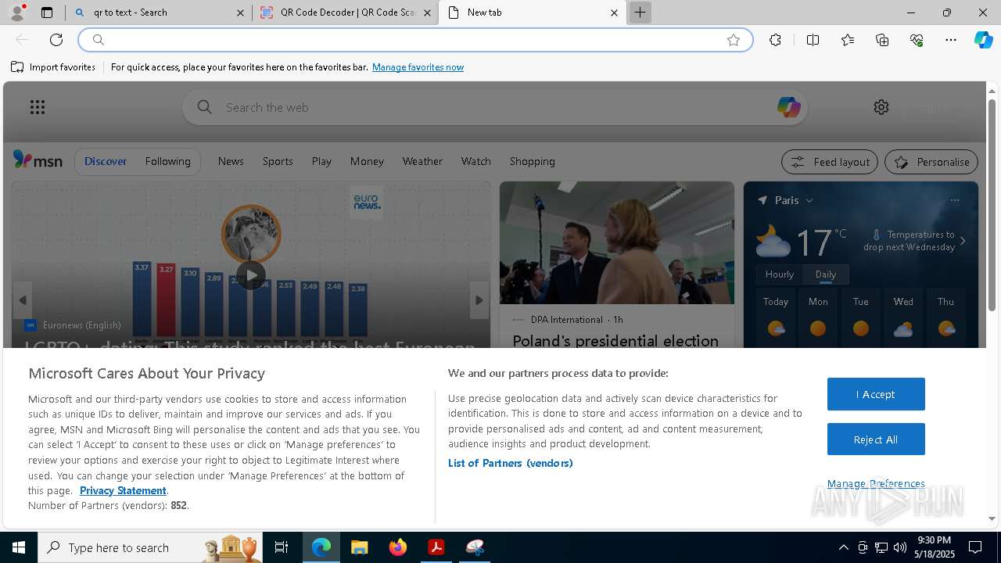Switch to 'qr to text - Search' tab
Viewport: 1001px width, 563px height.
click(x=160, y=13)
